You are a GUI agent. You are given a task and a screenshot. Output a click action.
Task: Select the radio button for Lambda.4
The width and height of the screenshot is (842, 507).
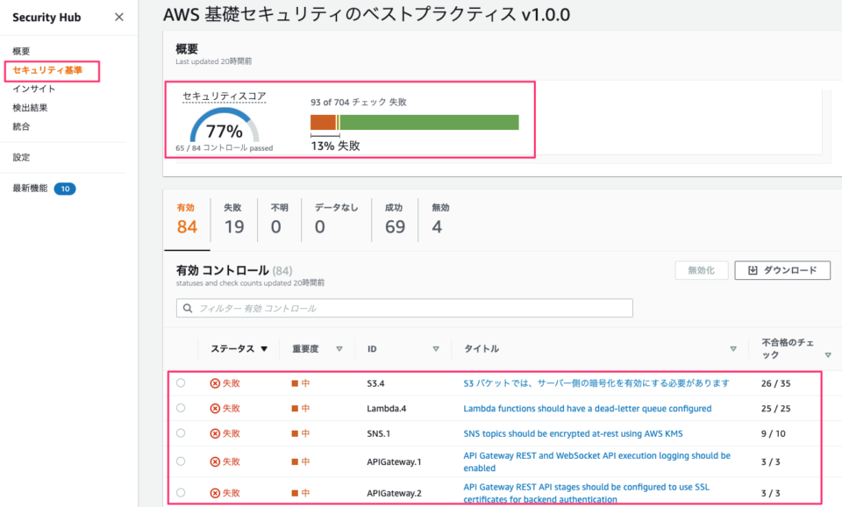point(181,408)
